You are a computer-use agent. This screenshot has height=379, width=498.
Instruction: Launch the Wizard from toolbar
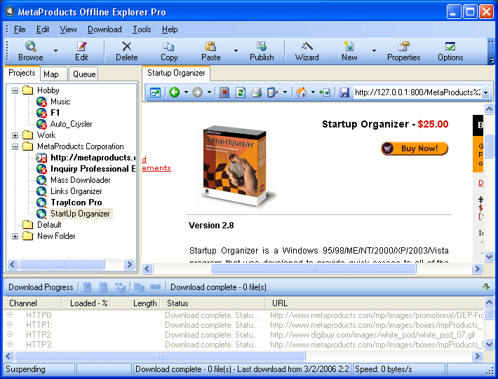pos(307,50)
